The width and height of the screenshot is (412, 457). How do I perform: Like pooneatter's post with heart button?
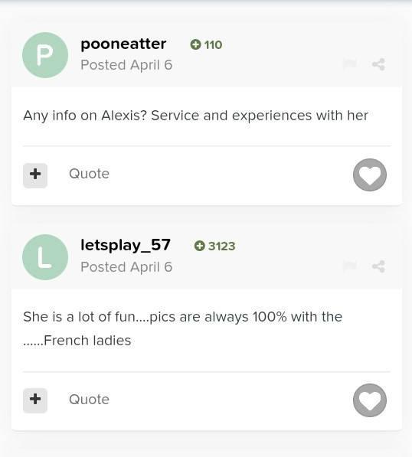[370, 175]
